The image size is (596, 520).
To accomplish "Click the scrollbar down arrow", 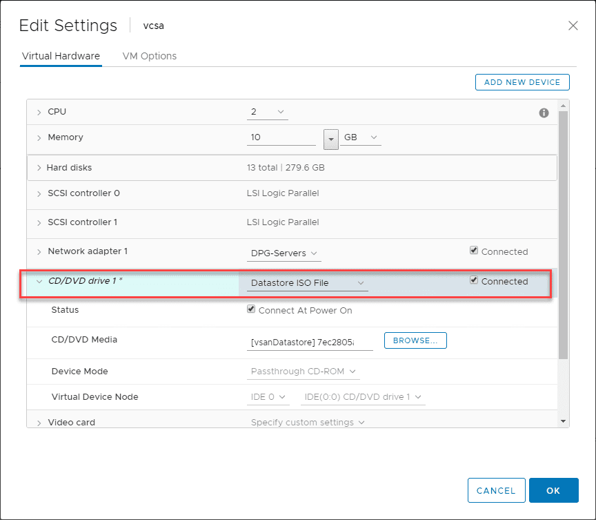I will [564, 421].
